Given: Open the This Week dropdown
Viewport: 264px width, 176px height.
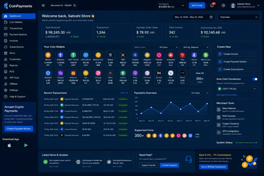Looking at the screenshot, I should (200, 93).
